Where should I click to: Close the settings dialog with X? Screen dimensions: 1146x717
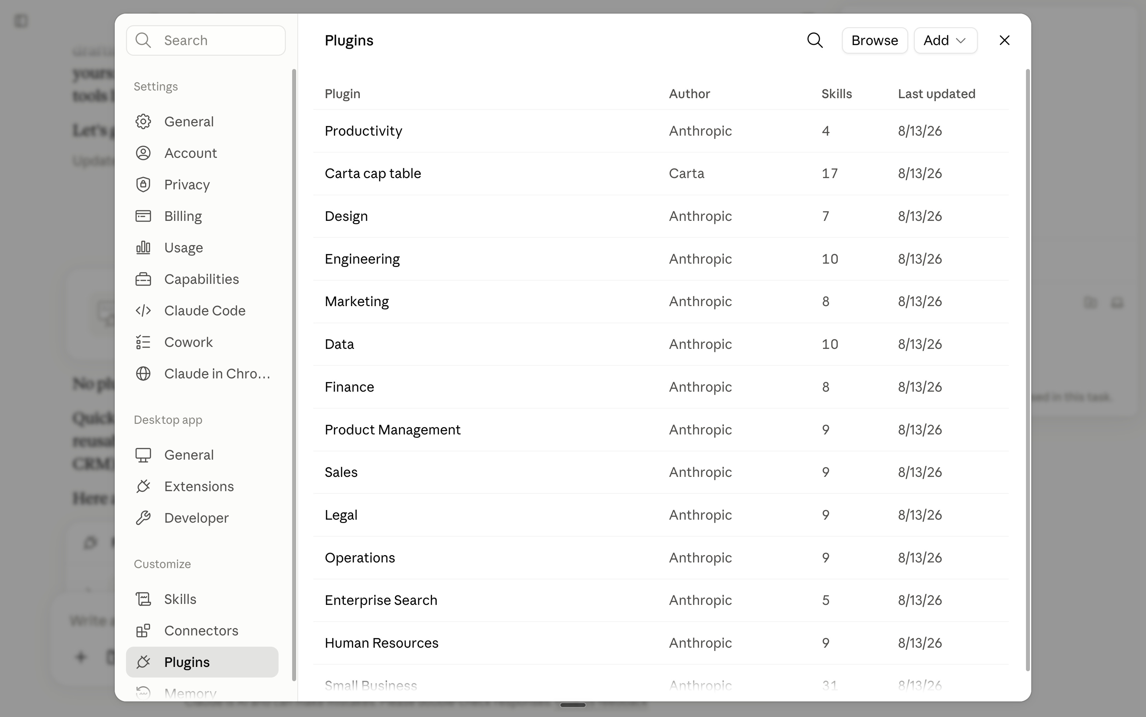click(x=1004, y=40)
